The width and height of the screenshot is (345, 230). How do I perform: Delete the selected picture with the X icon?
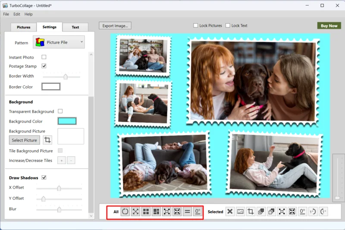coord(230,211)
